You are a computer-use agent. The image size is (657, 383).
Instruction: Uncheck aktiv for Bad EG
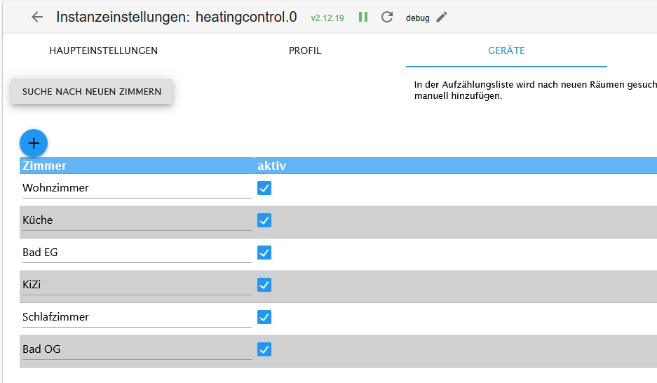click(264, 253)
